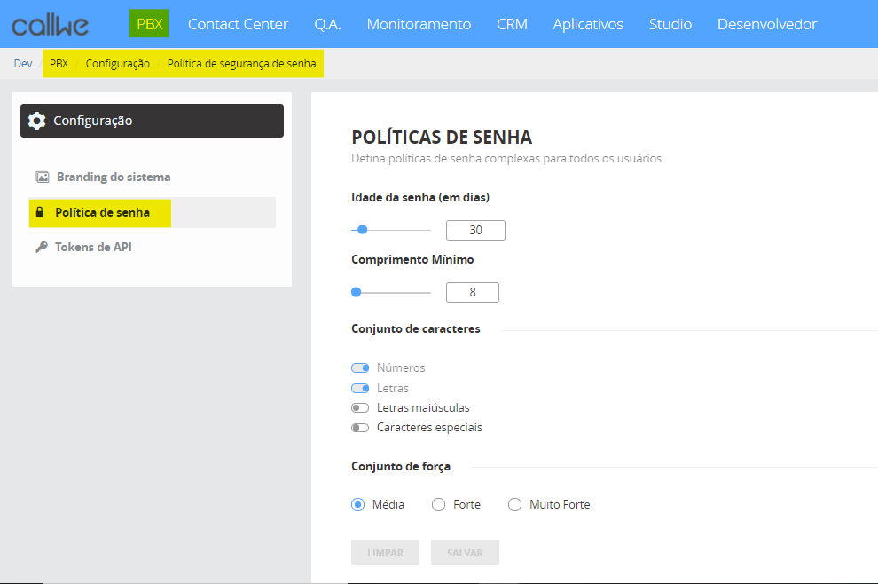Turn on Caracteres especiais switch

[360, 428]
